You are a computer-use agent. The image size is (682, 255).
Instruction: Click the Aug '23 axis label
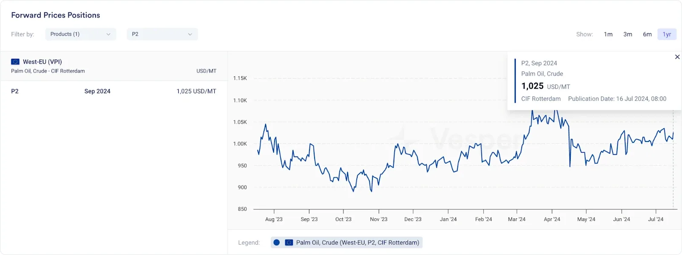click(274, 219)
